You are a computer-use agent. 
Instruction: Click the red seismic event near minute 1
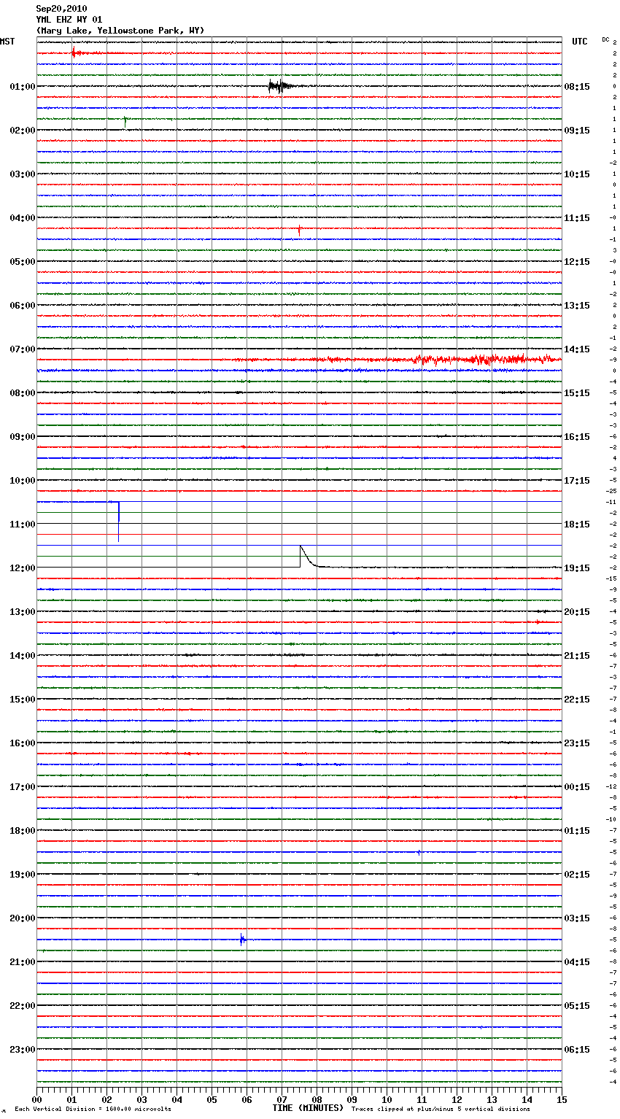[76, 53]
